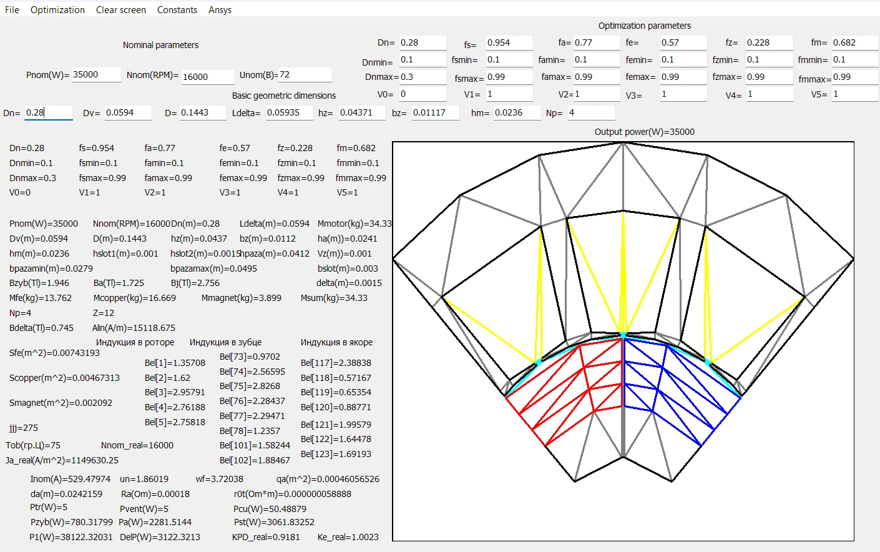
Task: Open the Constants menu
Action: 177,10
